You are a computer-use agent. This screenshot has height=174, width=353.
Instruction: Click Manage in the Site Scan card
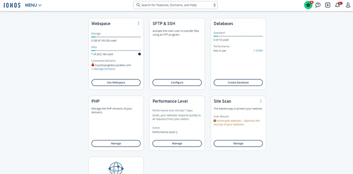pyautogui.click(x=238, y=144)
